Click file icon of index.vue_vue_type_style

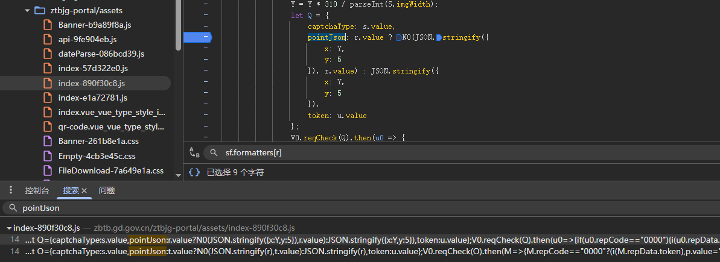tap(48, 112)
